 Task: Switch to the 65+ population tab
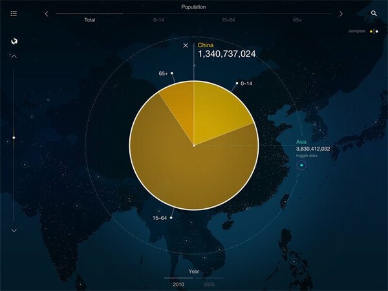297,20
